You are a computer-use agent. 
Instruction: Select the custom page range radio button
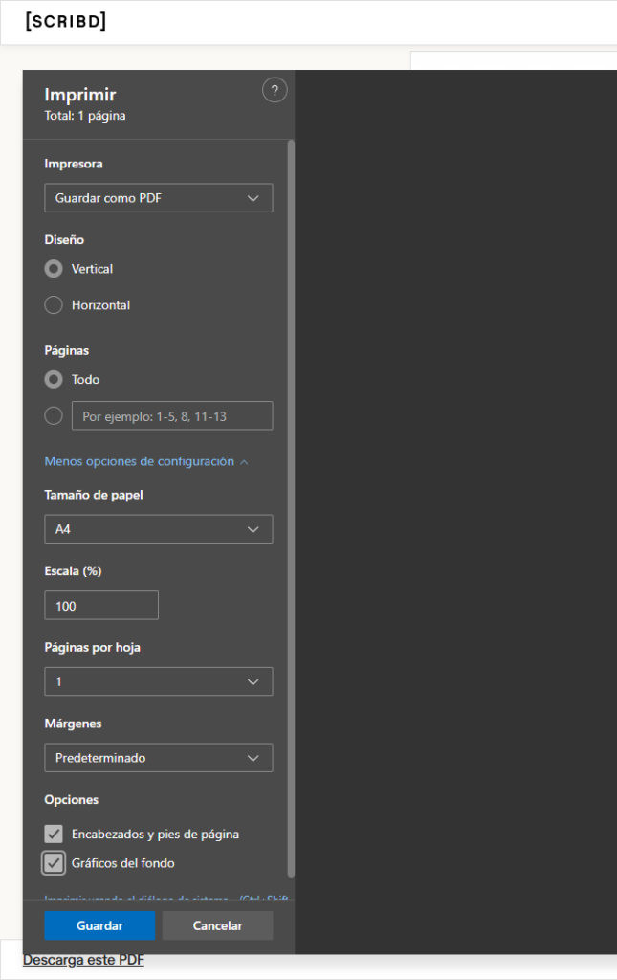click(x=54, y=415)
